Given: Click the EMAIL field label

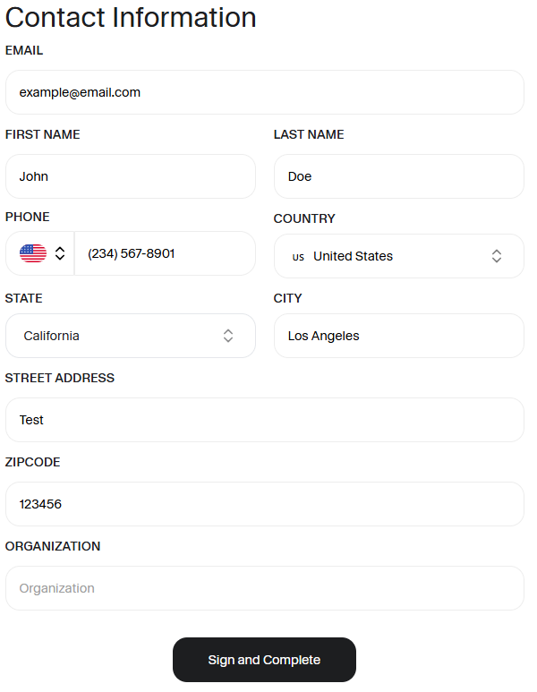Looking at the screenshot, I should pos(24,51).
